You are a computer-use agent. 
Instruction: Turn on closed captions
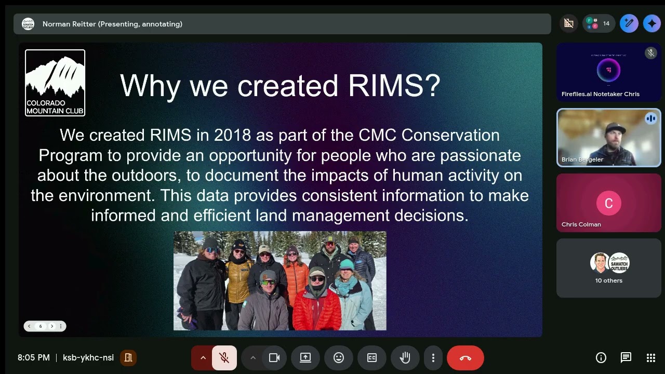372,358
